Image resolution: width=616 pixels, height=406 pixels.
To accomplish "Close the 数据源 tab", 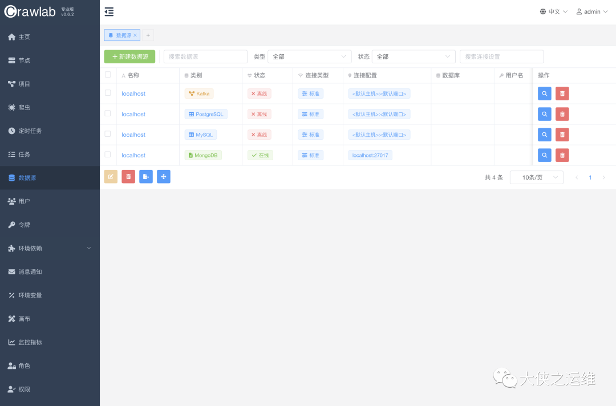I will pos(135,35).
